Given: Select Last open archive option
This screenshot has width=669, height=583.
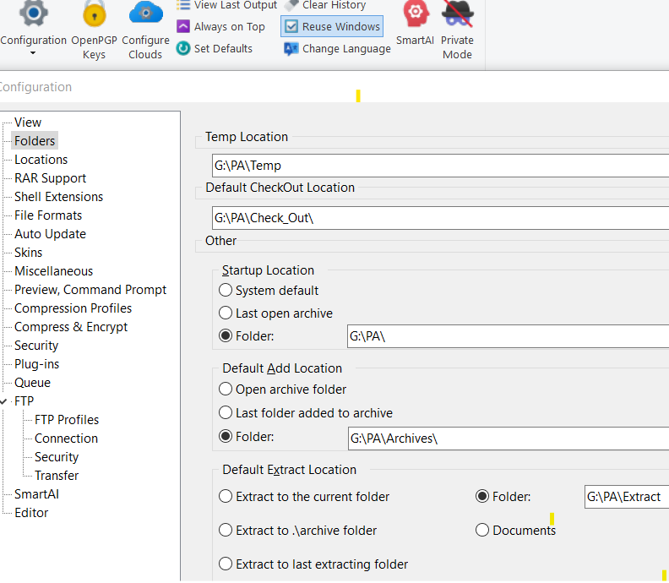Looking at the screenshot, I should pyautogui.click(x=226, y=313).
